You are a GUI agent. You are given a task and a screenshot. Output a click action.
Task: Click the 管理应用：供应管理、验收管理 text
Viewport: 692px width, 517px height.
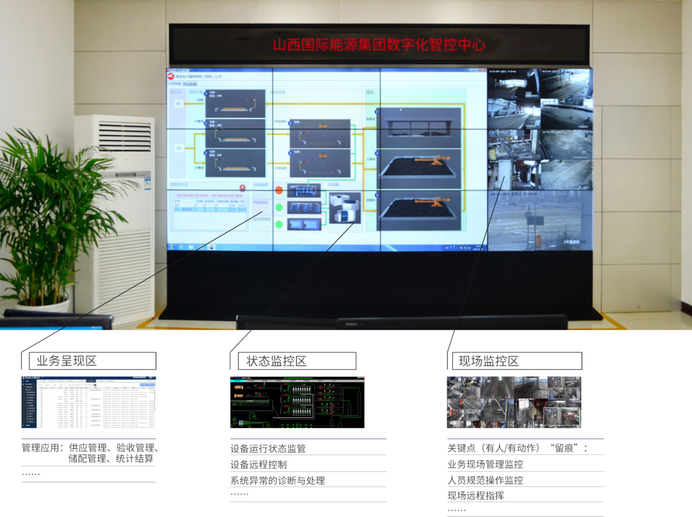pyautogui.click(x=90, y=448)
